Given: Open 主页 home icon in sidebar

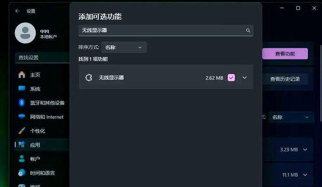Looking at the screenshot, I should pyautogui.click(x=22, y=75).
